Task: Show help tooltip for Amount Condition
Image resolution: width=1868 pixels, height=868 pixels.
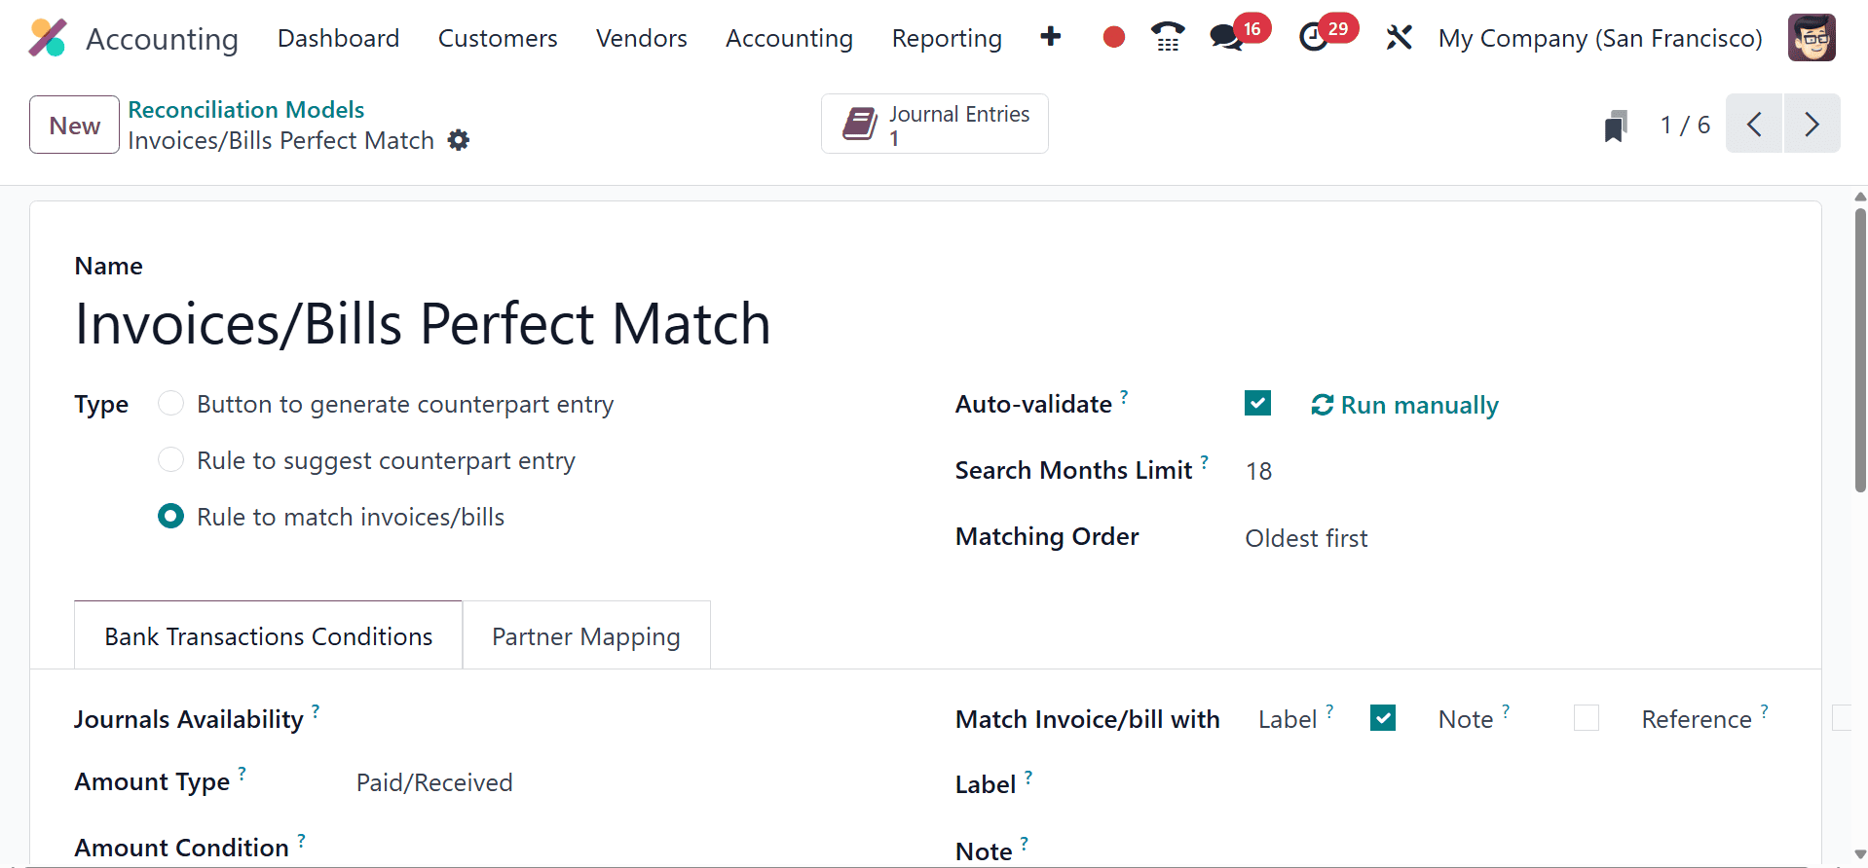Action: pos(301,840)
